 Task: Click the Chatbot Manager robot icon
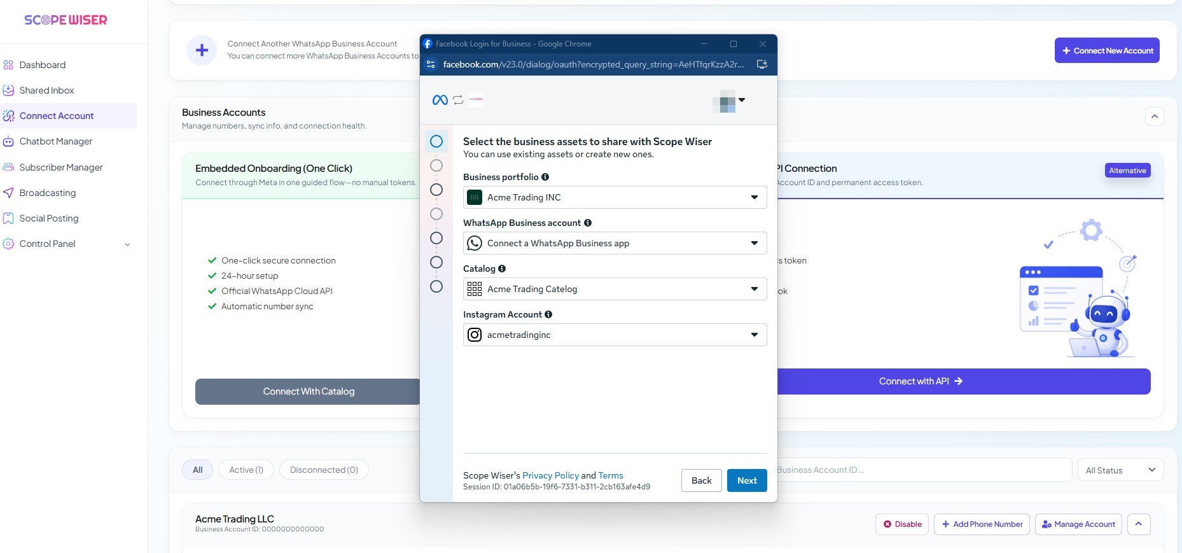[8, 141]
